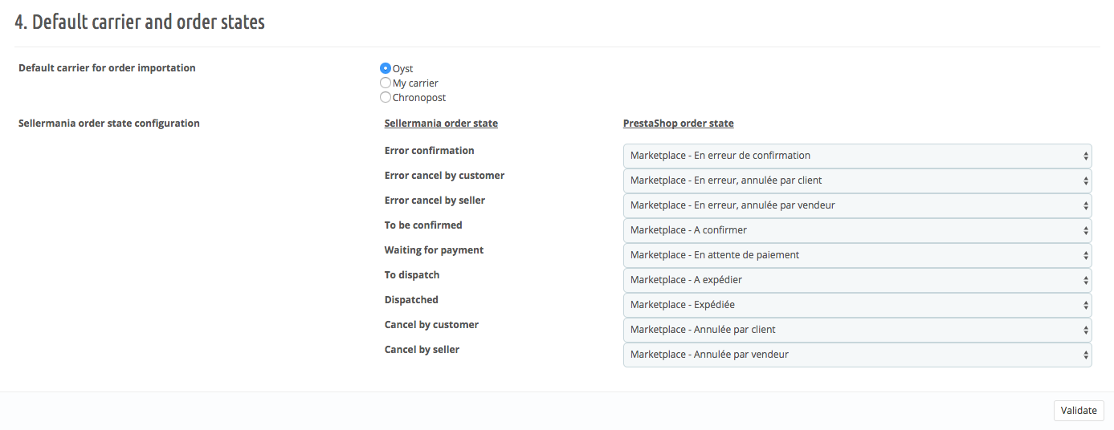This screenshot has width=1114, height=430.
Task: Click the Default carrier for order importation label
Action: (107, 68)
